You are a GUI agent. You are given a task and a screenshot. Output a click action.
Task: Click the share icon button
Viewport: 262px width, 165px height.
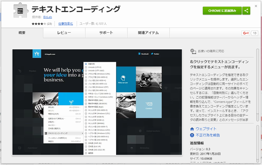click(x=246, y=11)
